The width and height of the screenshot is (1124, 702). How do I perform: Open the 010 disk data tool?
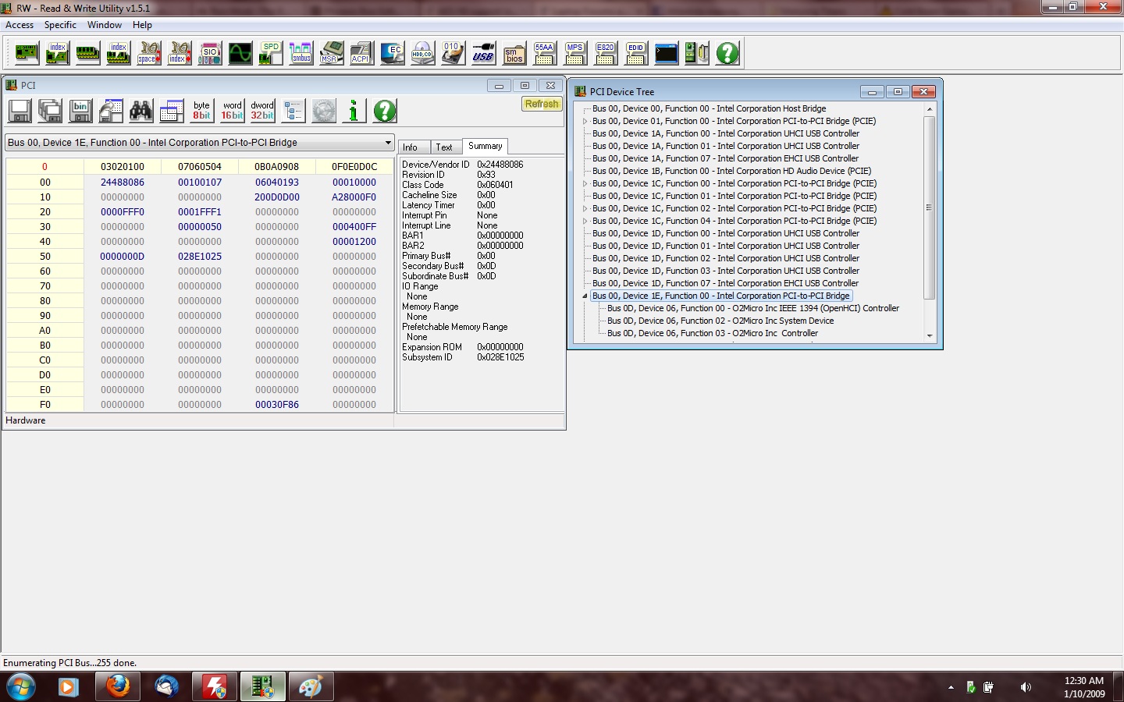coord(453,53)
